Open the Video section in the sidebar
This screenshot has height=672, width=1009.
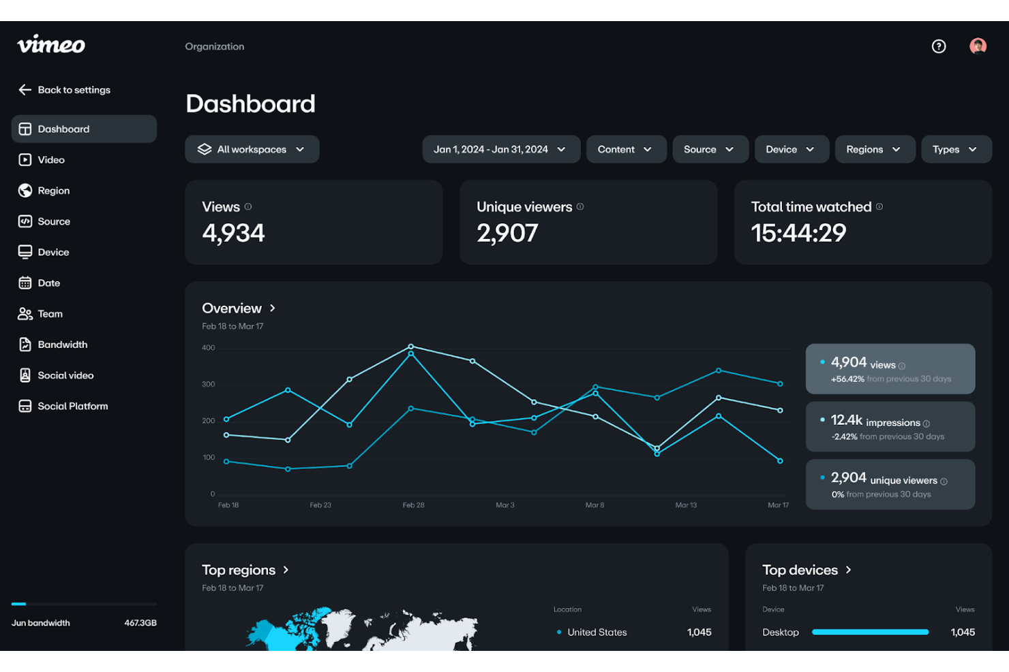tap(50, 159)
